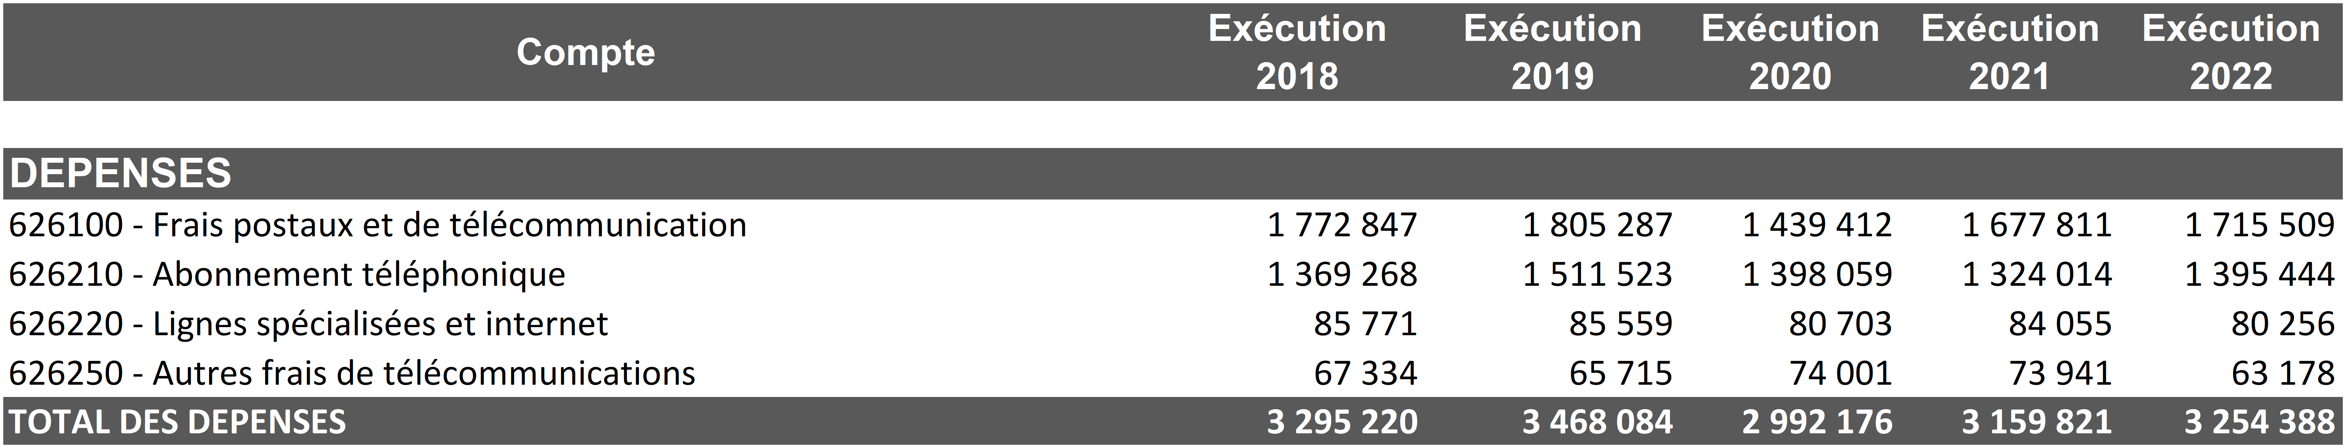Screen dimensions: 2344x446
Task: Select the 2020 total value 2 992 176
Action: click(1817, 422)
